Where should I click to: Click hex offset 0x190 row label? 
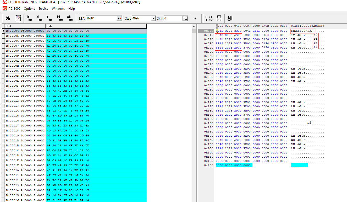(209, 136)
